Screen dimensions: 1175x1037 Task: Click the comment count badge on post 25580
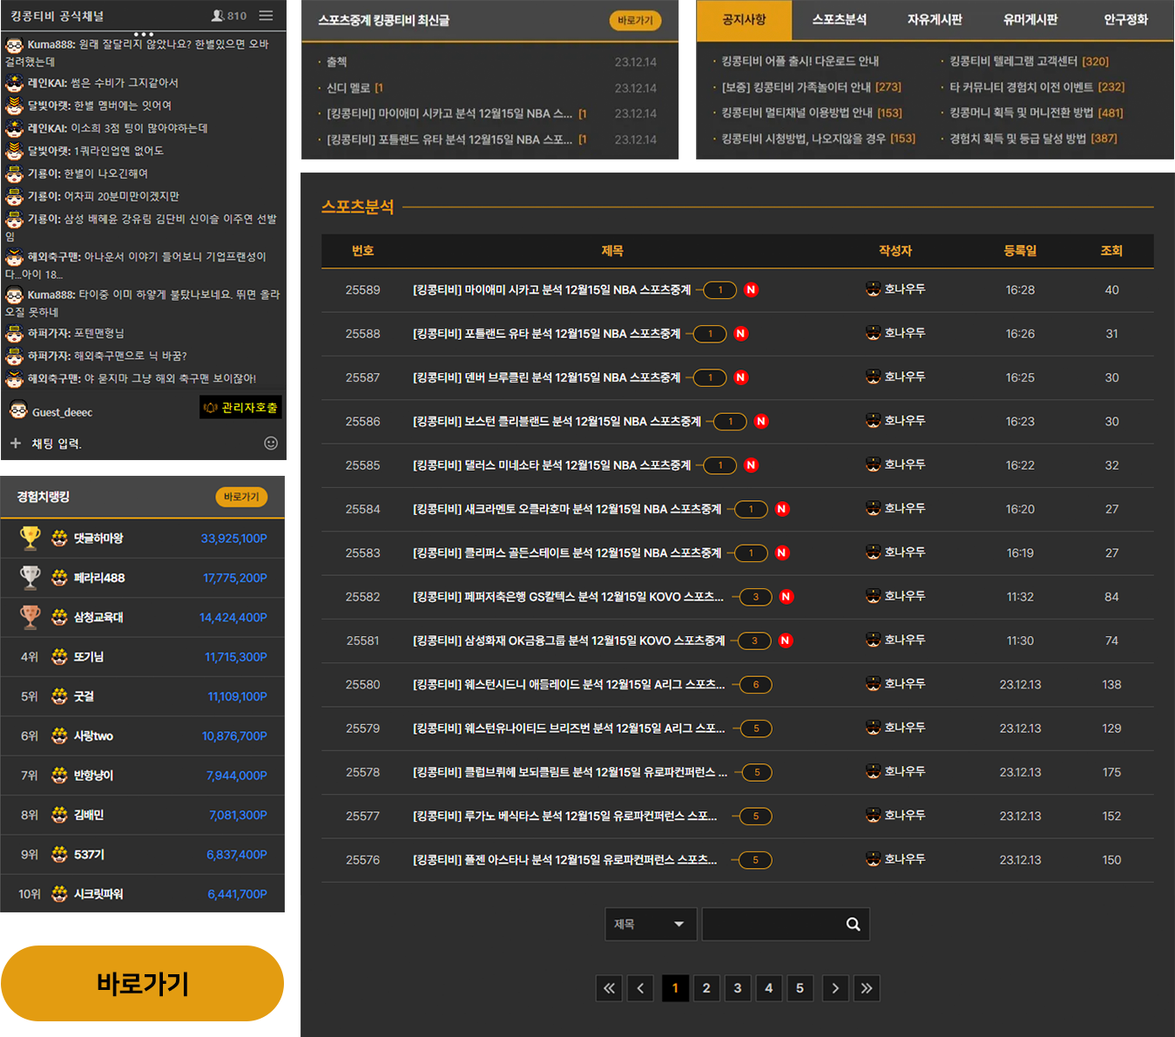click(x=755, y=685)
